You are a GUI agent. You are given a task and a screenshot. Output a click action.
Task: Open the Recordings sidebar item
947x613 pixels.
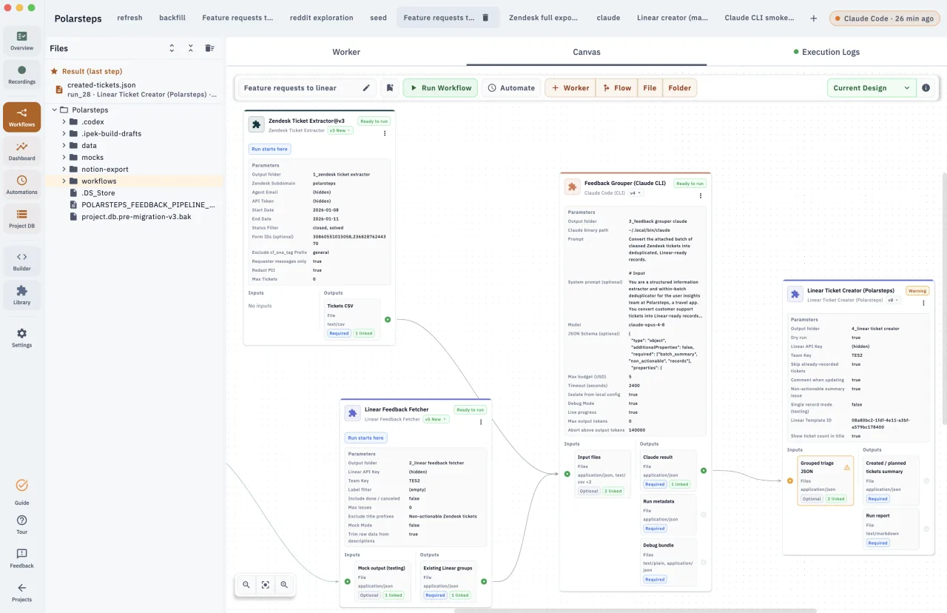pyautogui.click(x=21, y=75)
